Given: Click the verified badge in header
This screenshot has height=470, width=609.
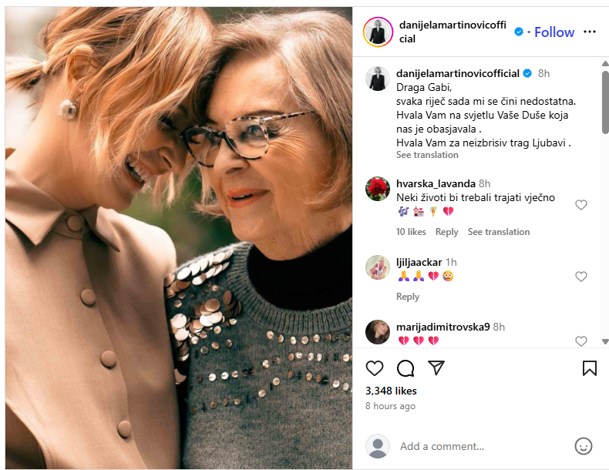Looking at the screenshot, I should (520, 32).
